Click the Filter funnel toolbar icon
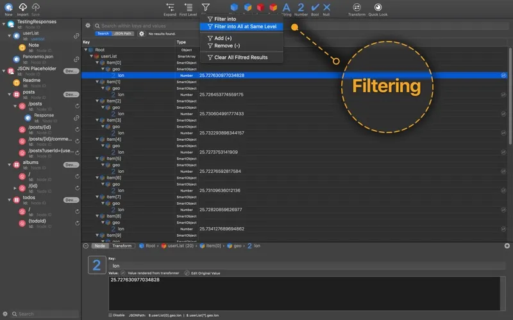The height and width of the screenshot is (320, 513). (205, 7)
